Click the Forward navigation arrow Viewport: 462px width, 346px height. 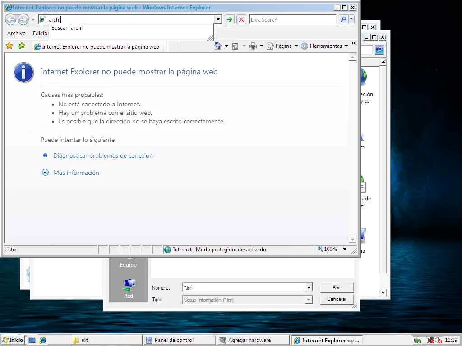[23, 20]
